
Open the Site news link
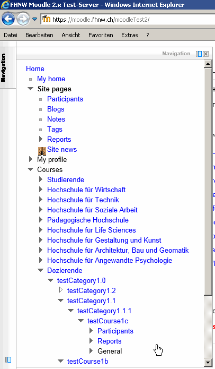(62, 149)
